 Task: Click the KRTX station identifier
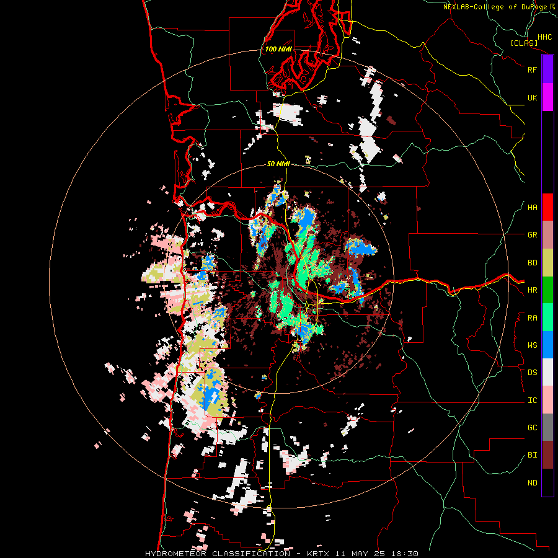point(317,554)
